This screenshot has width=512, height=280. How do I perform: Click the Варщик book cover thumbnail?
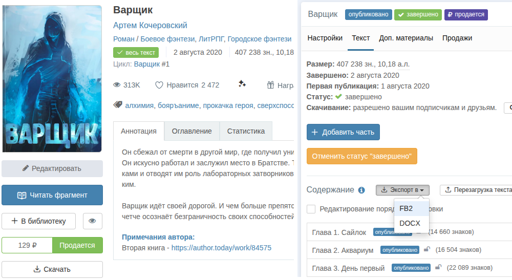(x=52, y=79)
